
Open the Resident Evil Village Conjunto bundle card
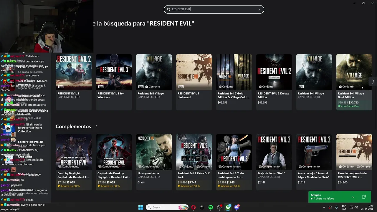[x=154, y=82]
